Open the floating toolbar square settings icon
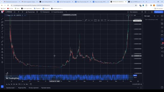 95,20
